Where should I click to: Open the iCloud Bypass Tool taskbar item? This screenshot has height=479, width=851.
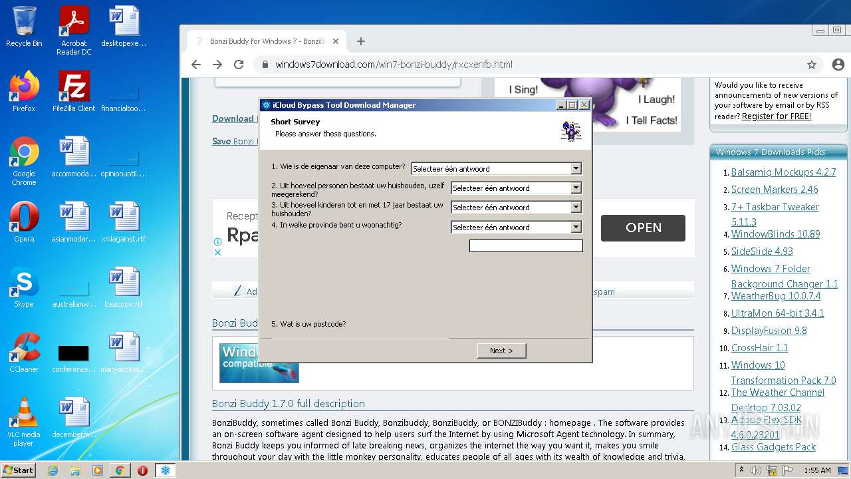(x=165, y=470)
